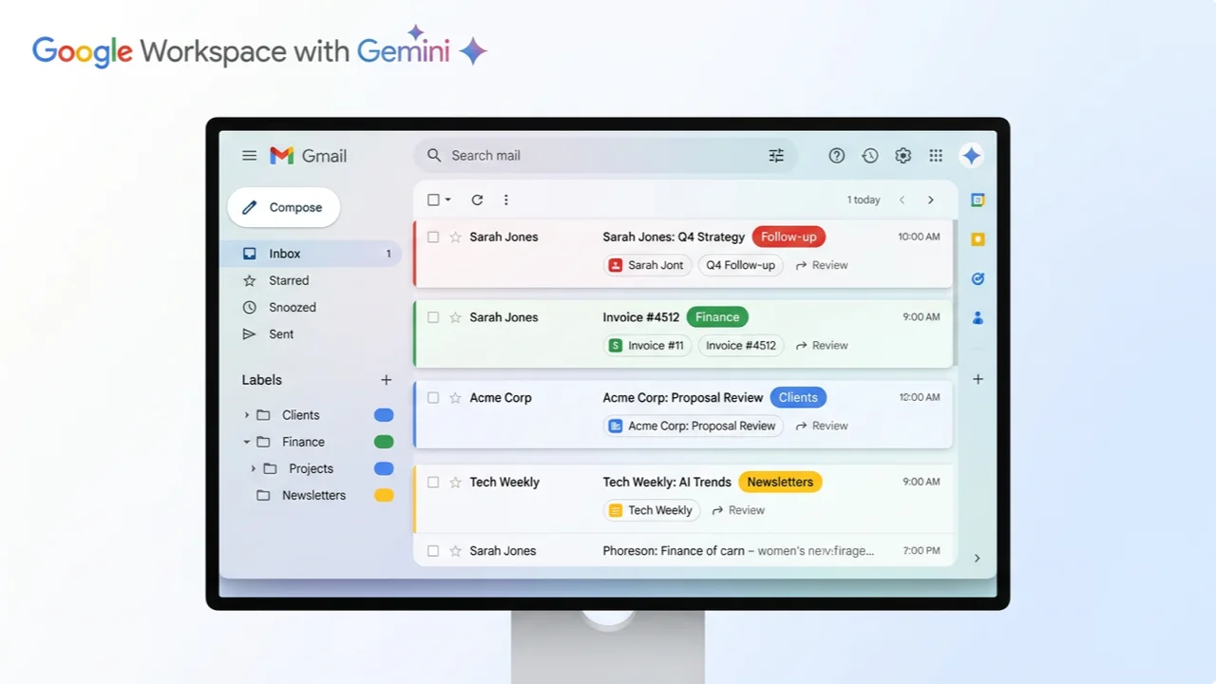Check the Phoreson email checkbox
Viewport: 1216px width, 684px height.
click(433, 551)
